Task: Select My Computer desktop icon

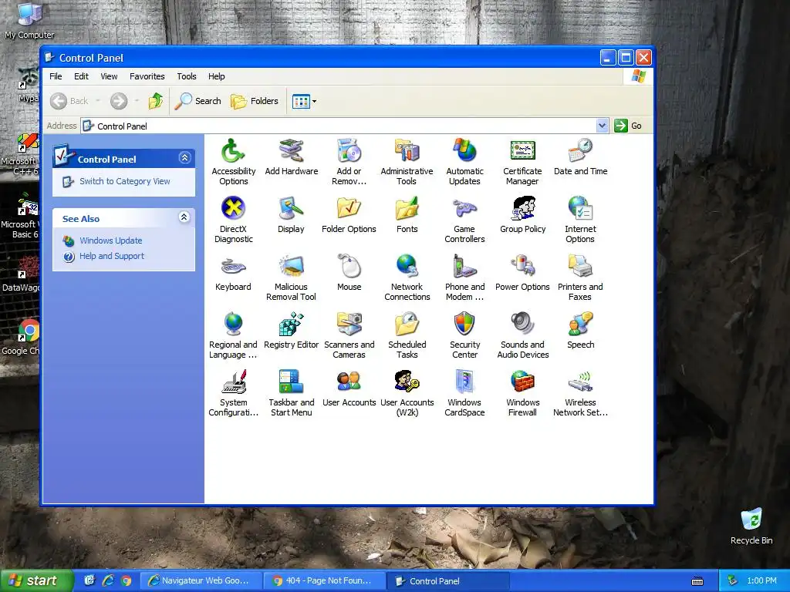Action: [x=29, y=20]
